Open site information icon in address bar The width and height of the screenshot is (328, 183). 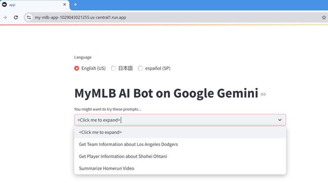pyautogui.click(x=29, y=17)
